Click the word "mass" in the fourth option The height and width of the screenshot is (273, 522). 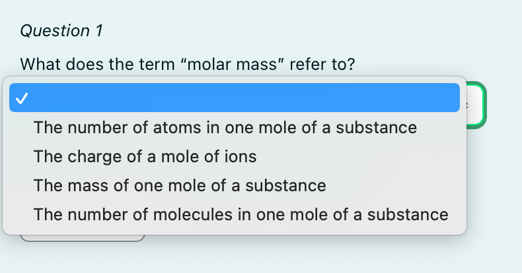click(x=88, y=185)
